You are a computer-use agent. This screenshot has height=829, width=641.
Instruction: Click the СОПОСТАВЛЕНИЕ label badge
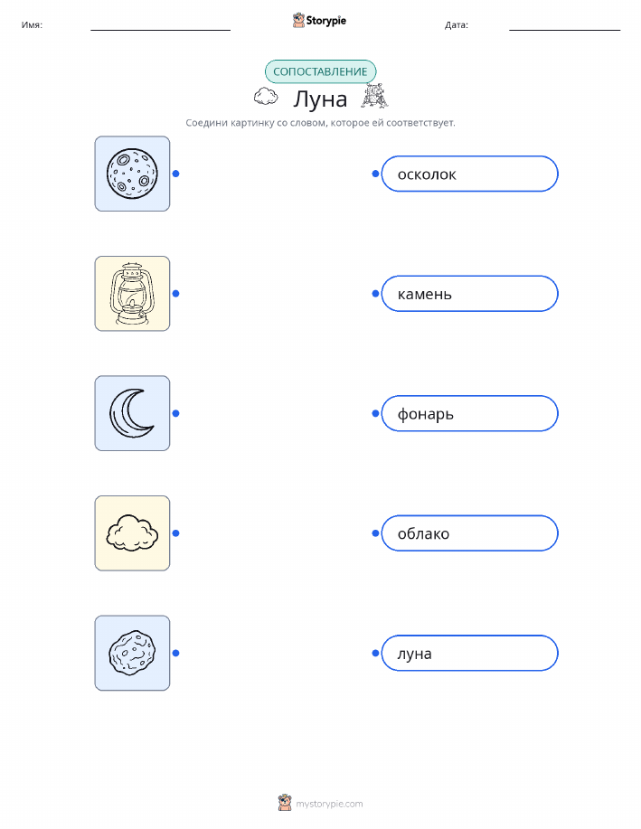[320, 72]
